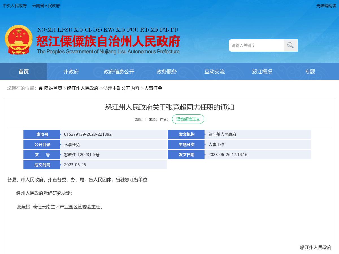Screen dimensions: 339x254
Task: Click the 主题分类 label cell
Action: pyautogui.click(x=186, y=144)
